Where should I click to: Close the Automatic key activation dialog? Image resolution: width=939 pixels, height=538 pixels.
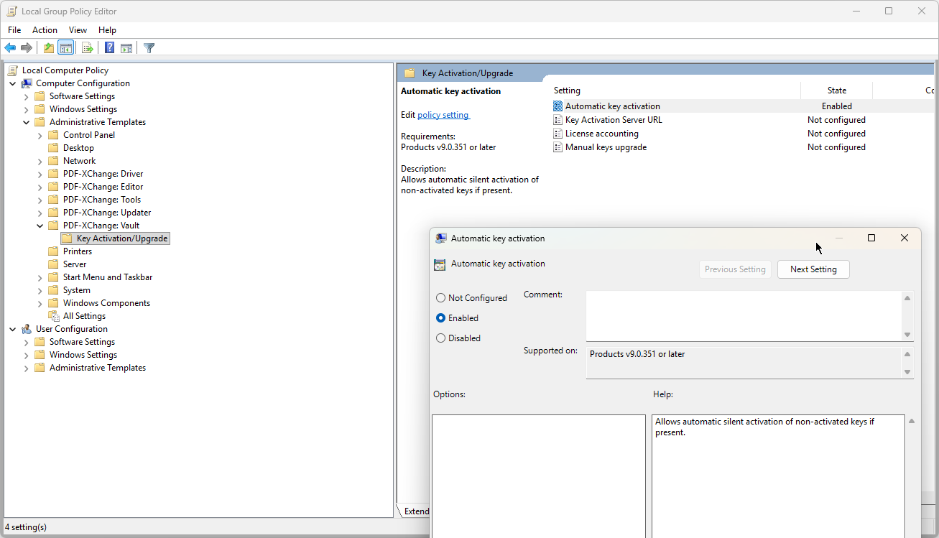pyautogui.click(x=905, y=238)
